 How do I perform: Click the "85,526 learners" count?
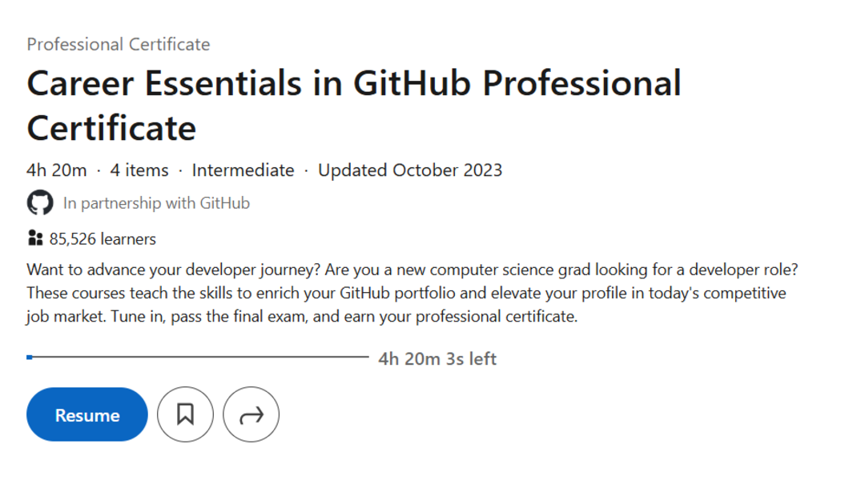(x=103, y=238)
